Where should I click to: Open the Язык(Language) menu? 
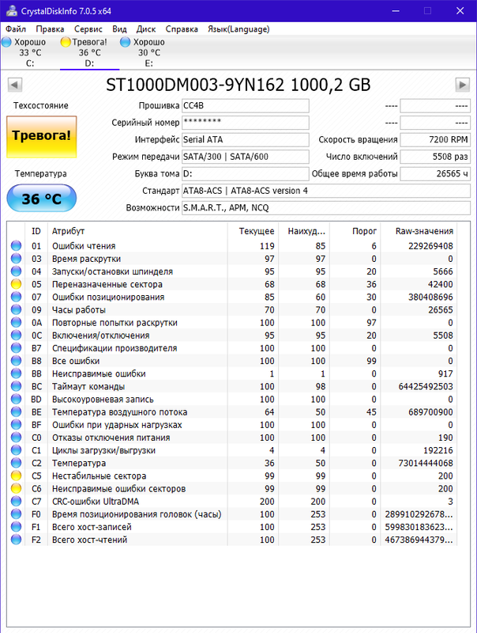point(238,29)
